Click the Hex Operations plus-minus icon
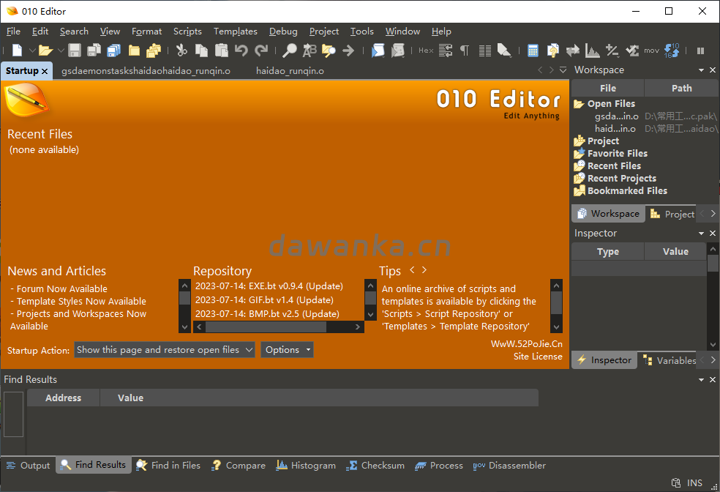The height and width of the screenshot is (492, 720). [x=612, y=50]
